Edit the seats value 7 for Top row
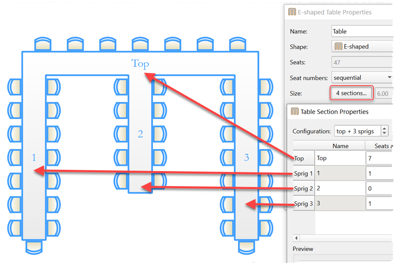394x265 pixels. [379, 158]
